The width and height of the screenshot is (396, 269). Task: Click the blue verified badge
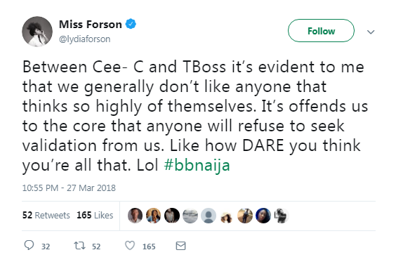click(x=131, y=24)
